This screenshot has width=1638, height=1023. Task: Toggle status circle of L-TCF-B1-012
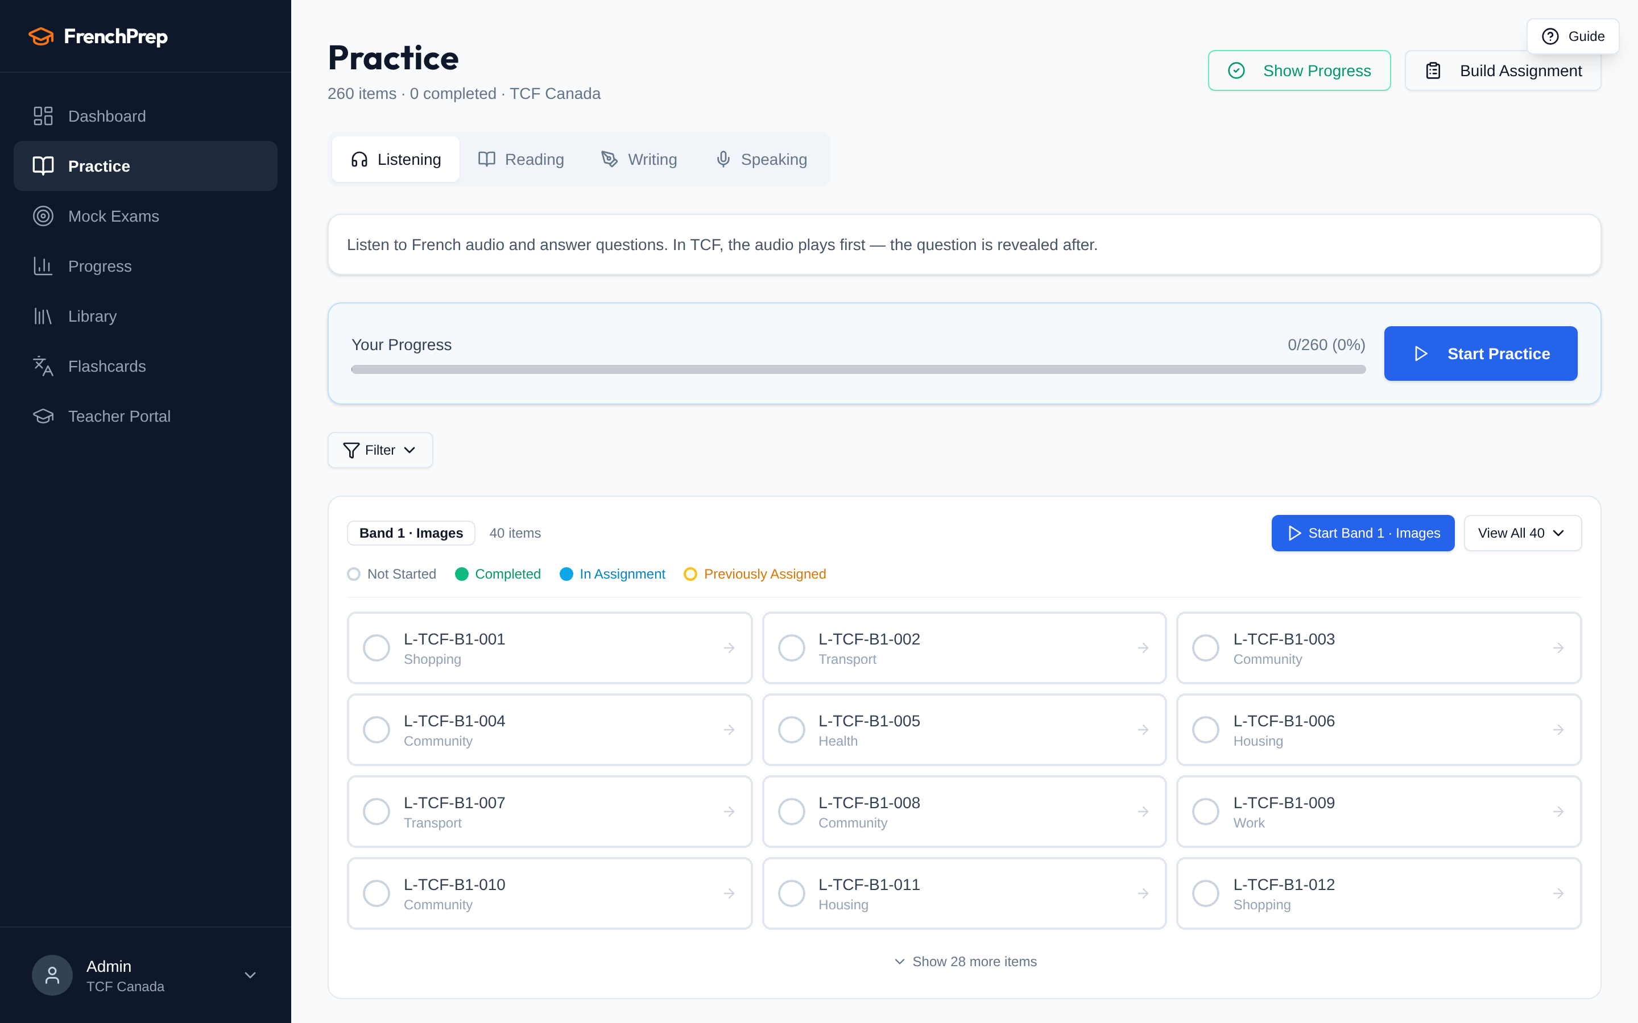pos(1206,893)
